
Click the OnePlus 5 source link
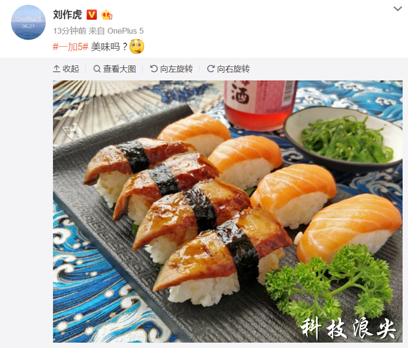click(x=125, y=31)
